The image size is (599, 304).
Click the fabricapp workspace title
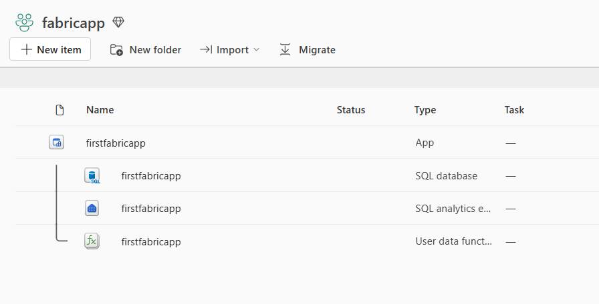tap(74, 23)
